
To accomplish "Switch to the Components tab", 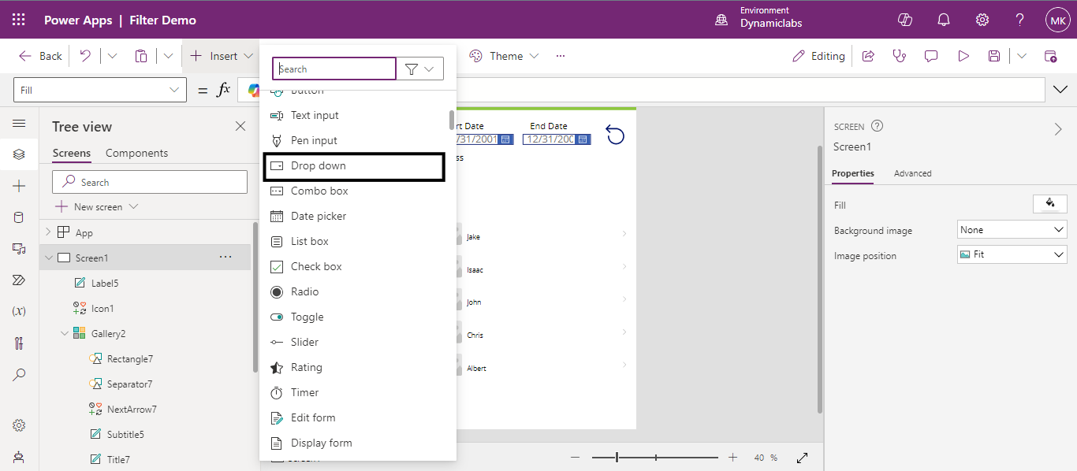I will click(136, 153).
